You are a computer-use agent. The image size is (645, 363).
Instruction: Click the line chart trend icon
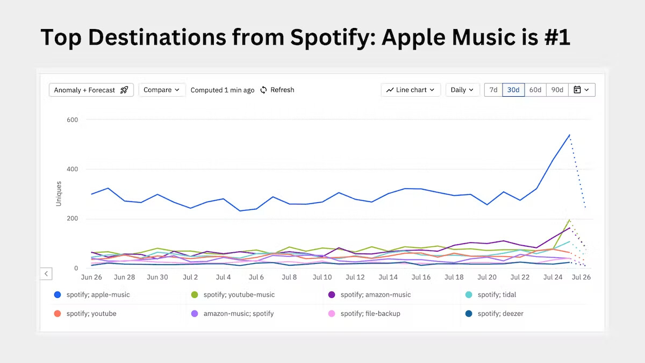tap(390, 90)
